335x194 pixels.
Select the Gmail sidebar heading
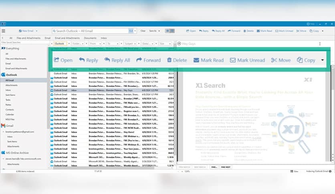point(7,125)
